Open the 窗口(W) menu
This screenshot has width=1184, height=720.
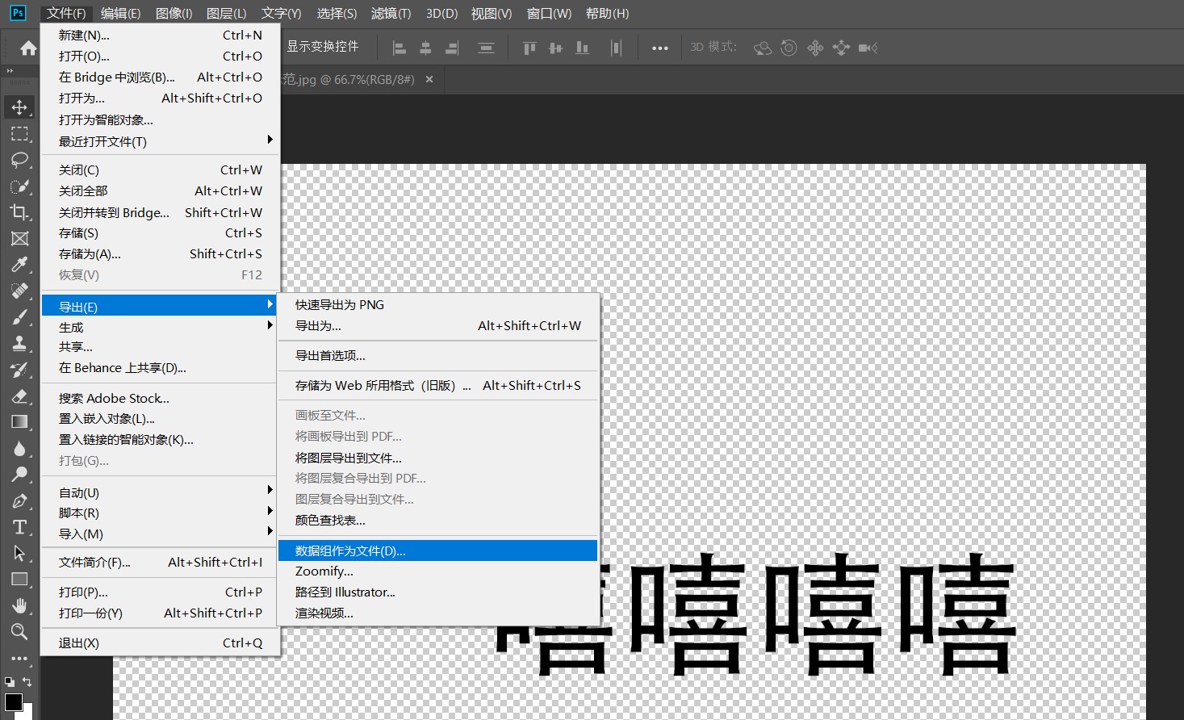click(x=549, y=13)
